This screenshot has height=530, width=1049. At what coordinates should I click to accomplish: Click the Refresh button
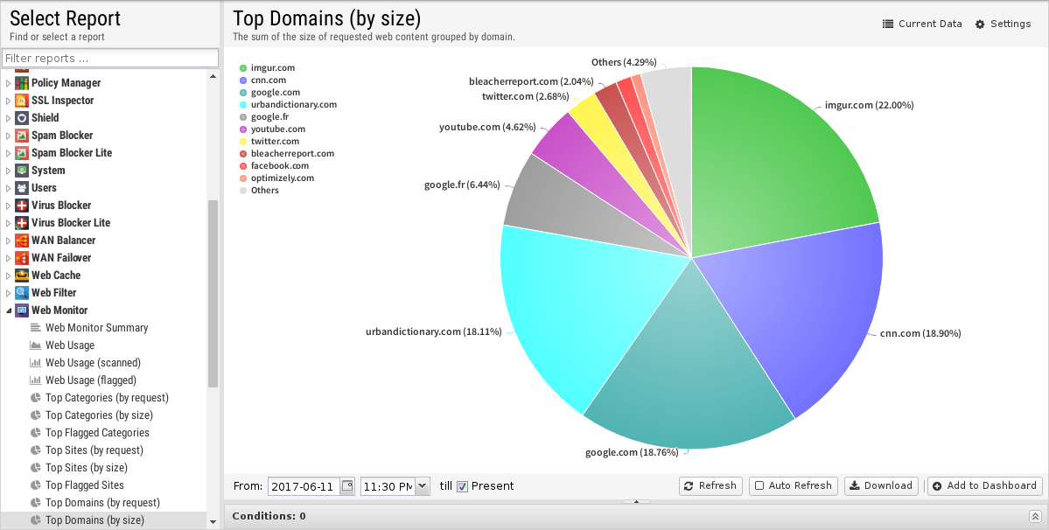(x=710, y=486)
